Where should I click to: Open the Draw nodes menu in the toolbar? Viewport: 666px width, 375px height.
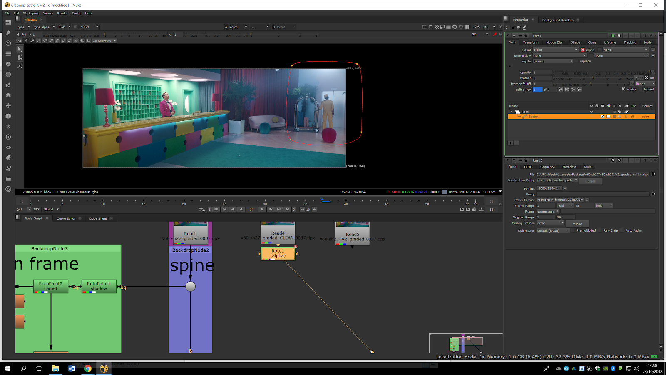point(8,33)
